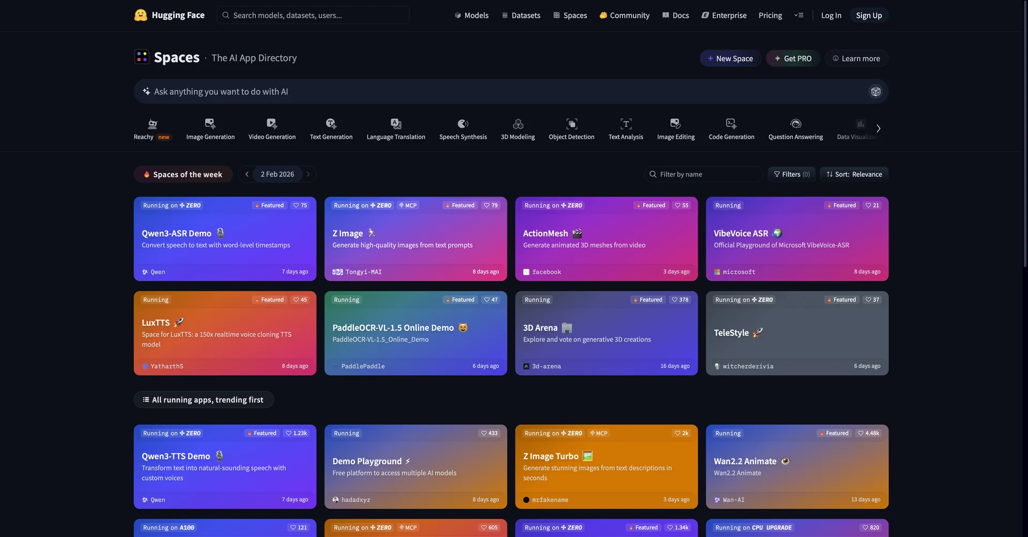Select the Object Detection category icon
The width and height of the screenshot is (1028, 537).
[x=571, y=124]
